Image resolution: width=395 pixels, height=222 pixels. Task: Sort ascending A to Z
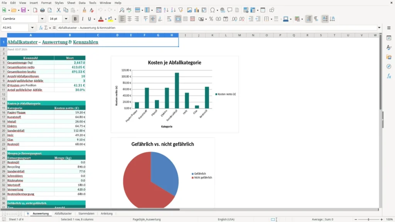pyautogui.click(x=166, y=10)
